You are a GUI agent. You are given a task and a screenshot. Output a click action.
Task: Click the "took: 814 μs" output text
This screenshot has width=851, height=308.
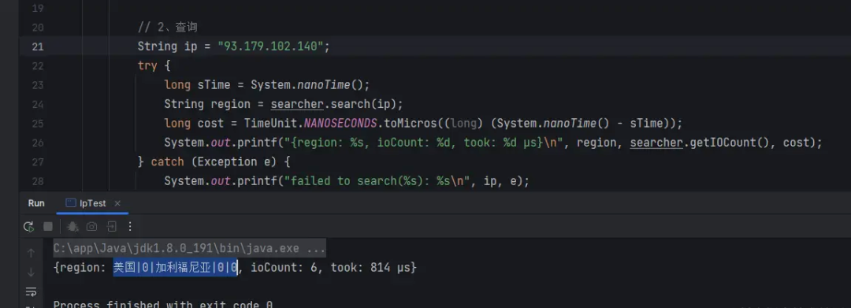pos(370,267)
